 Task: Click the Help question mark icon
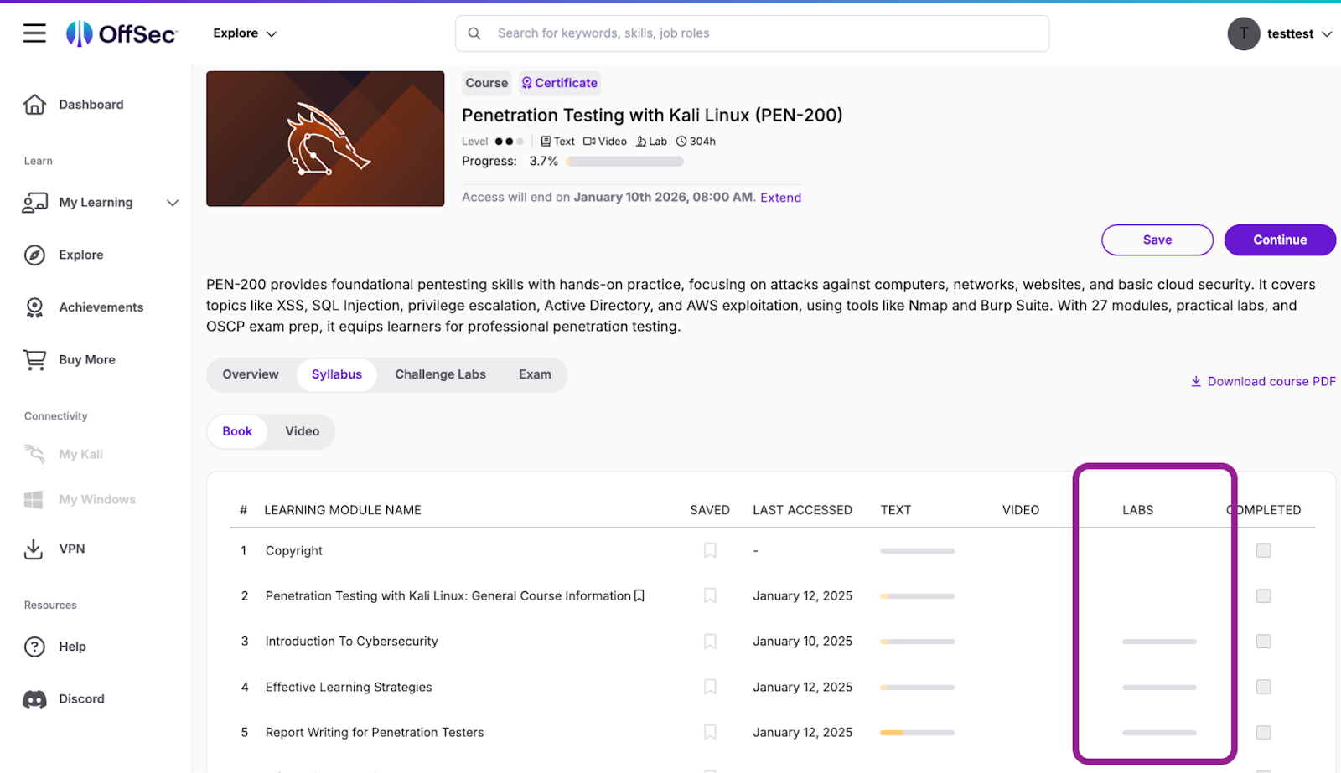pyautogui.click(x=34, y=647)
